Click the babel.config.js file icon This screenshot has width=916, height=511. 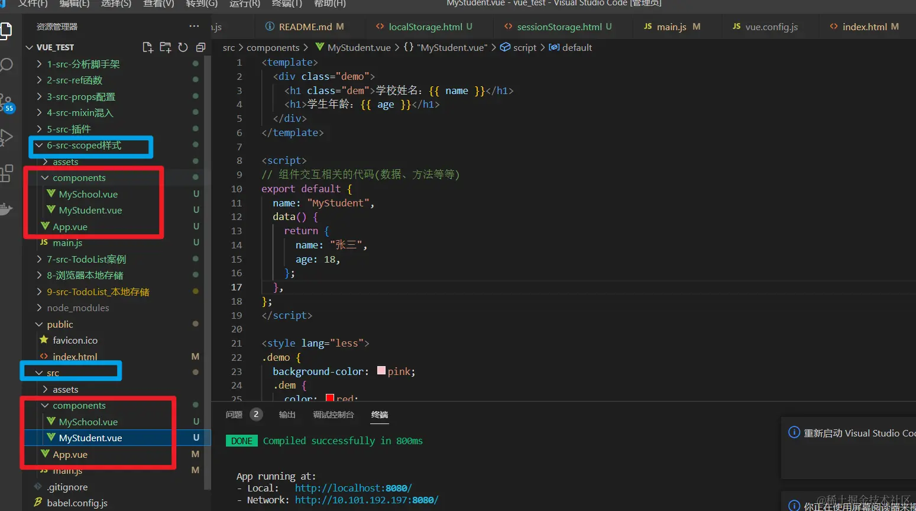(38, 503)
